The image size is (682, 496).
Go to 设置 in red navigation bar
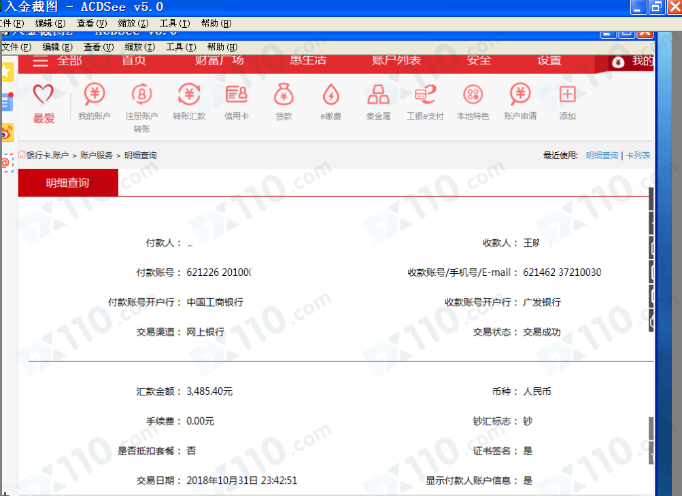point(549,60)
